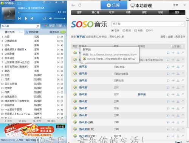Download the 伤不起-王麟 result
This screenshot has height=143, width=189.
[178, 122]
